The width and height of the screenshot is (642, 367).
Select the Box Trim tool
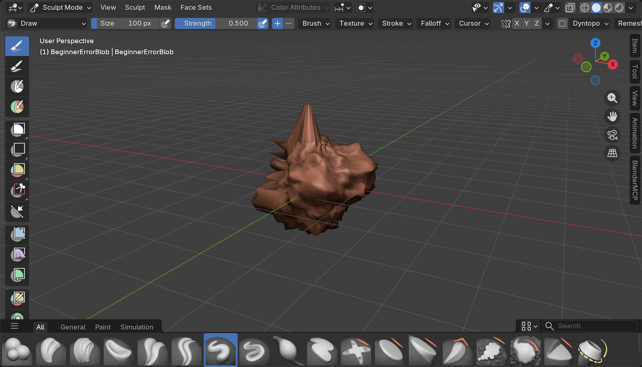point(17,191)
